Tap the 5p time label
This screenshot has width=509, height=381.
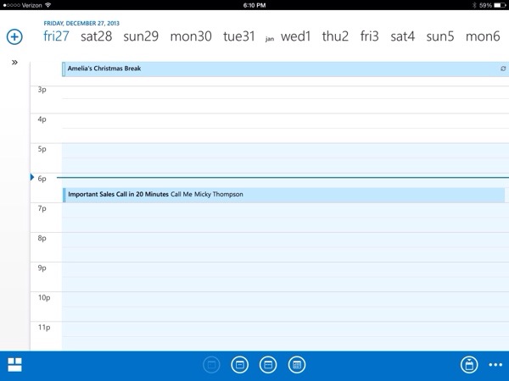[x=42, y=149]
